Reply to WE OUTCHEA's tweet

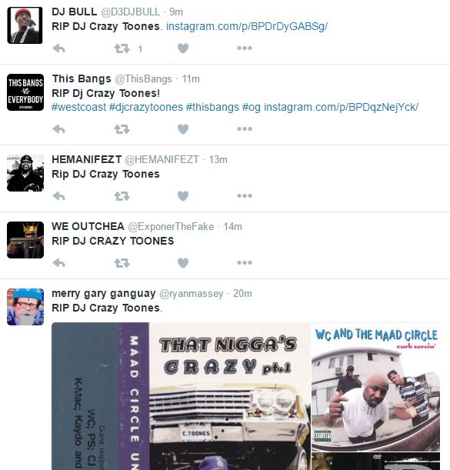point(58,263)
